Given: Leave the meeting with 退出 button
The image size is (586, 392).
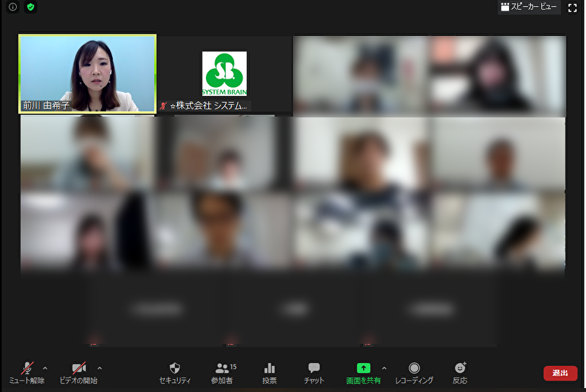Looking at the screenshot, I should pos(560,373).
